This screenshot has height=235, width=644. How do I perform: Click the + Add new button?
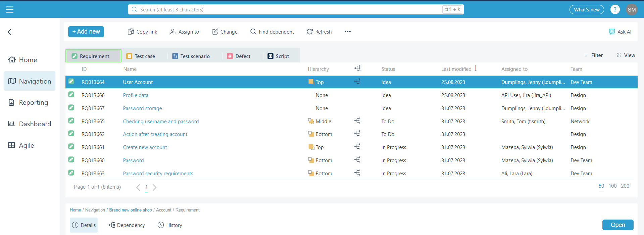[x=86, y=32]
